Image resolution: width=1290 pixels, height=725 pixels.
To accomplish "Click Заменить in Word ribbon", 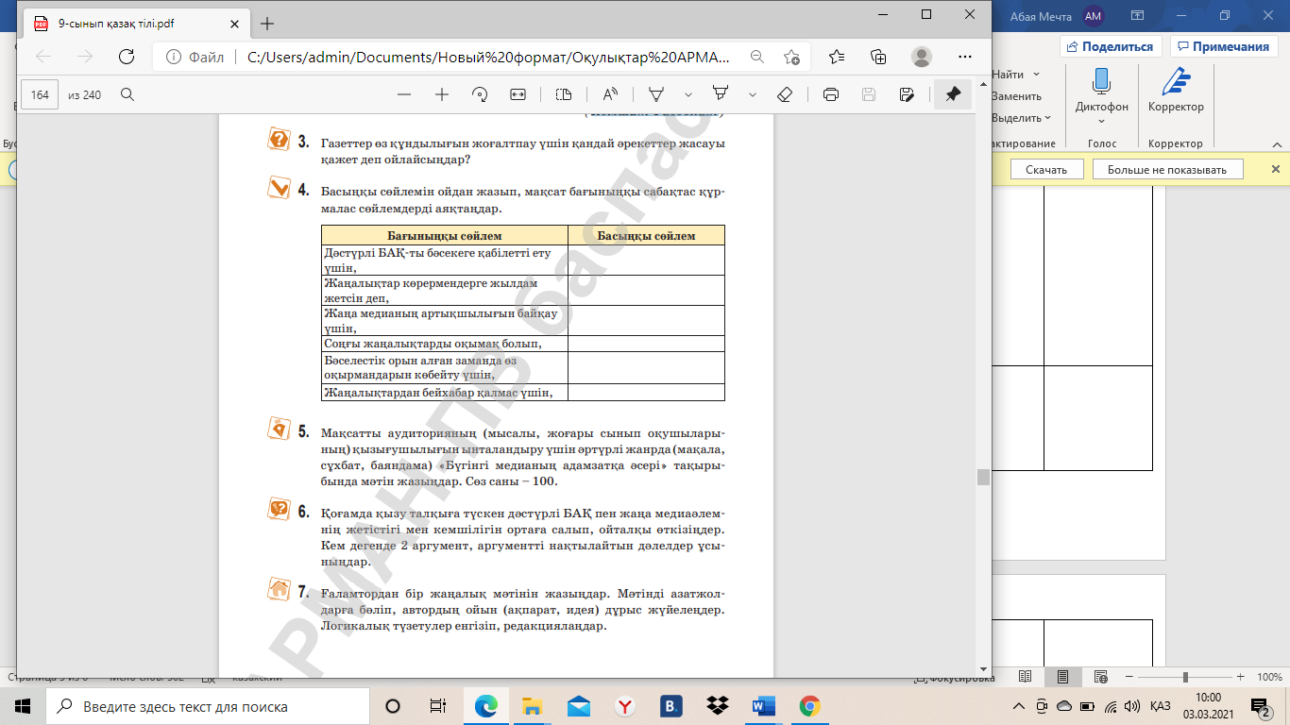I will 1016,96.
